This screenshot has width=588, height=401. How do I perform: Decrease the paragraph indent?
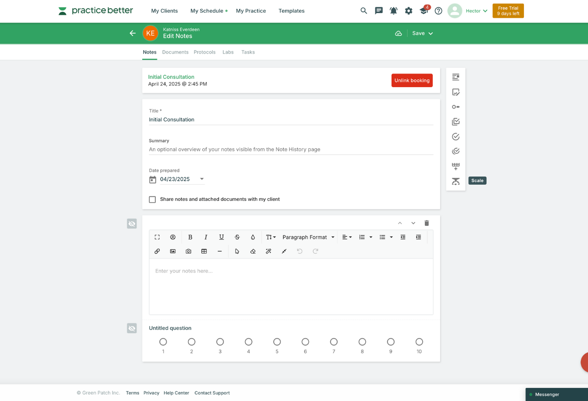tap(403, 237)
